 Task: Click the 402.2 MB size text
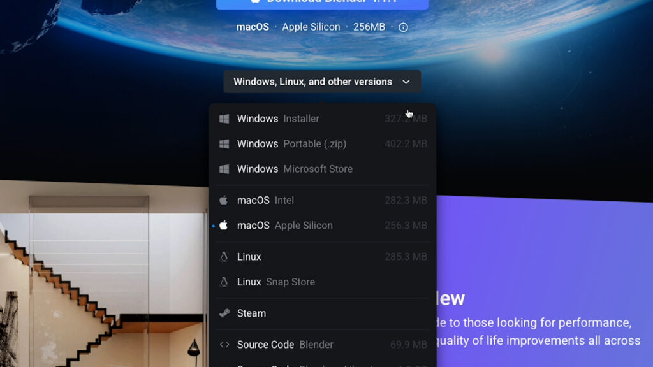[406, 144]
